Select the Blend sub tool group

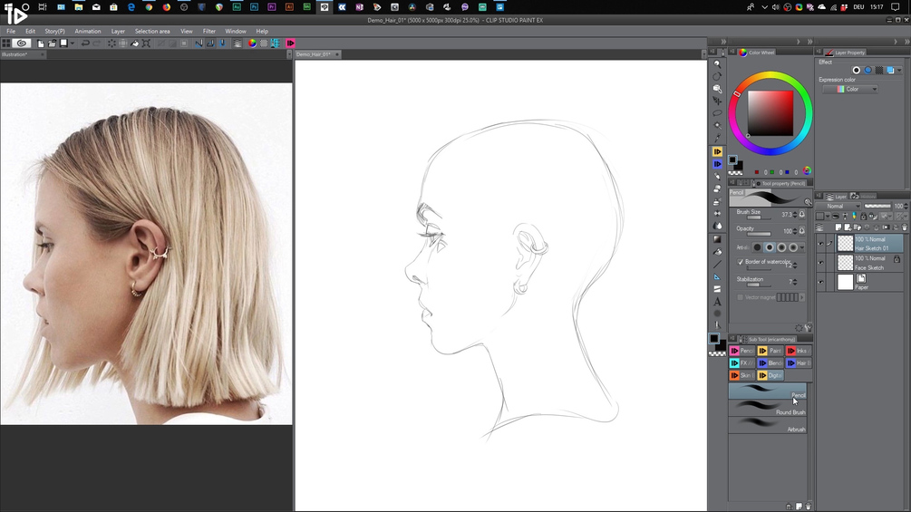point(770,363)
